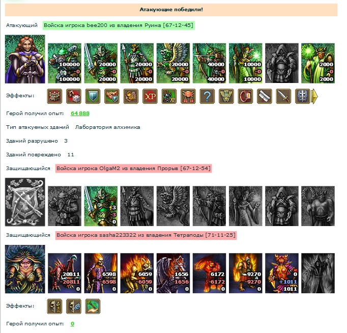
Task: Click the blue shield defense effect icon
Action: [x=93, y=96]
